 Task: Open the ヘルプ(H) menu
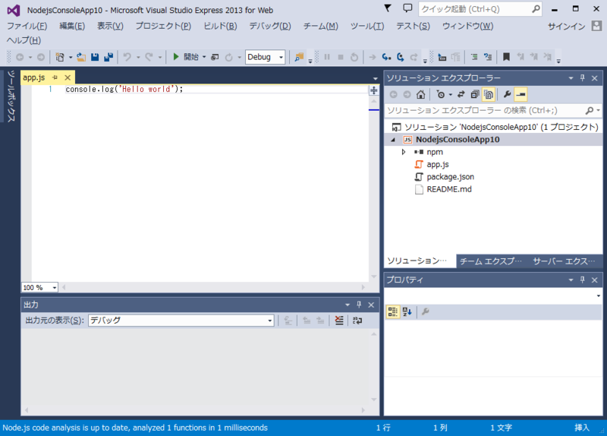pos(24,40)
